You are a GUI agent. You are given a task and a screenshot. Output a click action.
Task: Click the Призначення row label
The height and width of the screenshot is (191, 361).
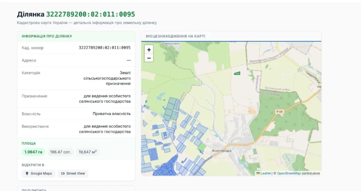coord(34,96)
